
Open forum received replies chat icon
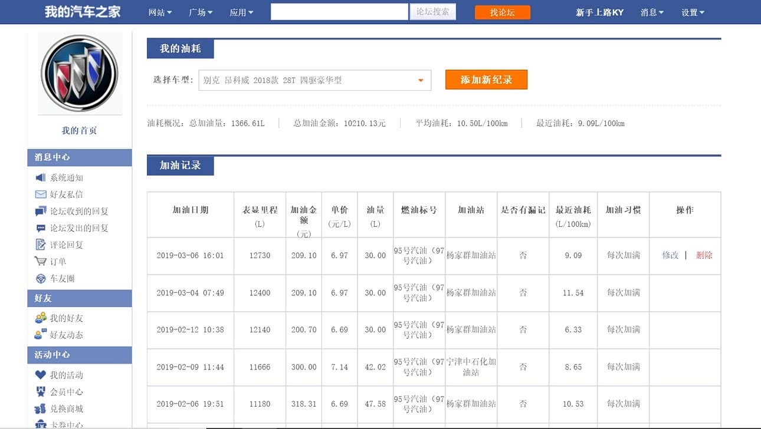40,211
